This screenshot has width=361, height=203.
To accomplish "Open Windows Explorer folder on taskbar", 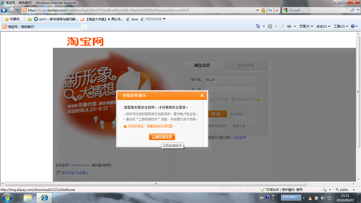I will [x=28, y=198].
